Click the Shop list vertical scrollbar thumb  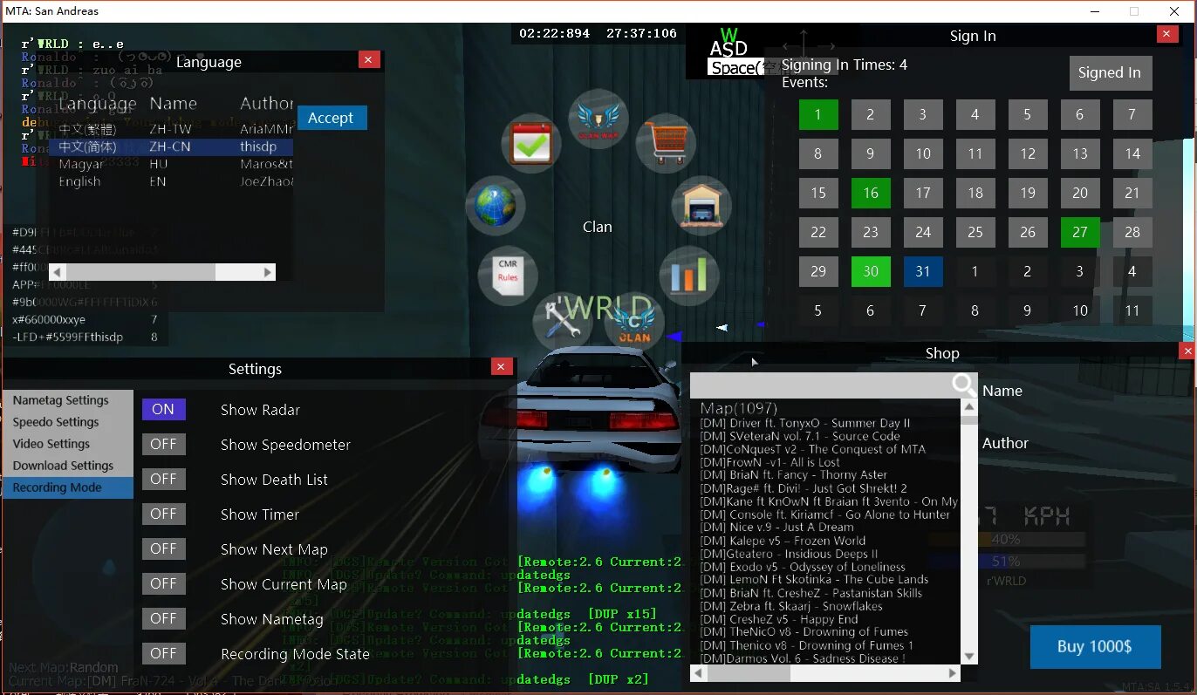[x=969, y=420]
